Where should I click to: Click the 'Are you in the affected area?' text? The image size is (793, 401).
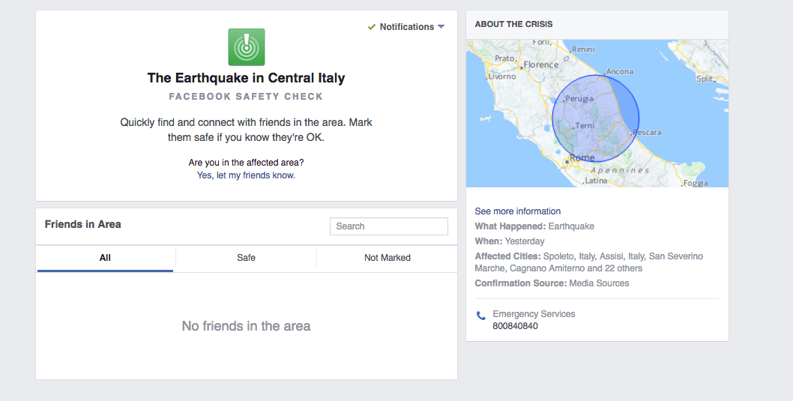(247, 163)
